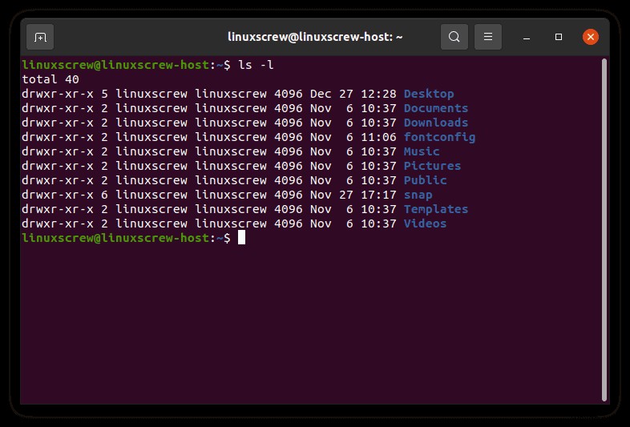The image size is (630, 427).
Task: Click the Documents directory name
Action: pos(436,108)
